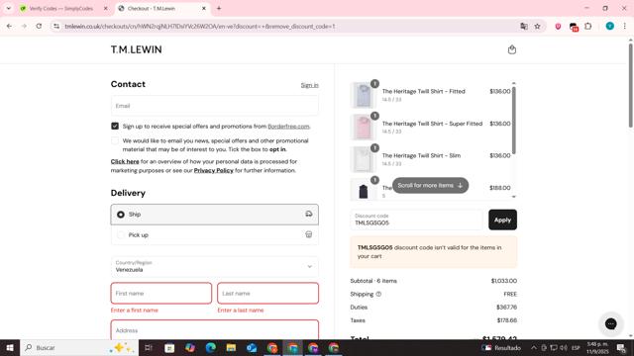Open Outlook from taskbar
This screenshot has width=634, height=356.
tap(252, 347)
